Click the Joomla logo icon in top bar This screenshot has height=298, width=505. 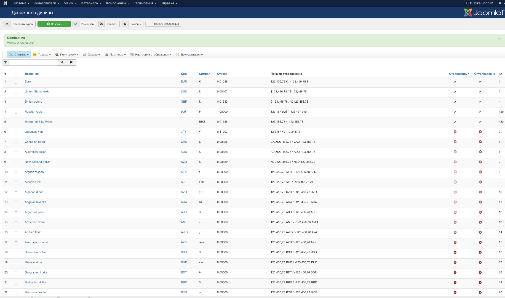pos(5,3)
